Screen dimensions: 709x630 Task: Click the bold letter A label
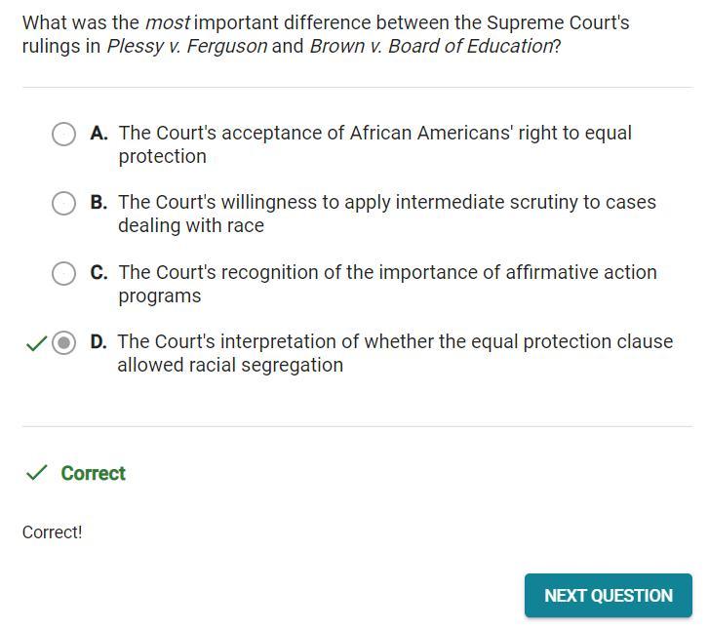coord(98,133)
